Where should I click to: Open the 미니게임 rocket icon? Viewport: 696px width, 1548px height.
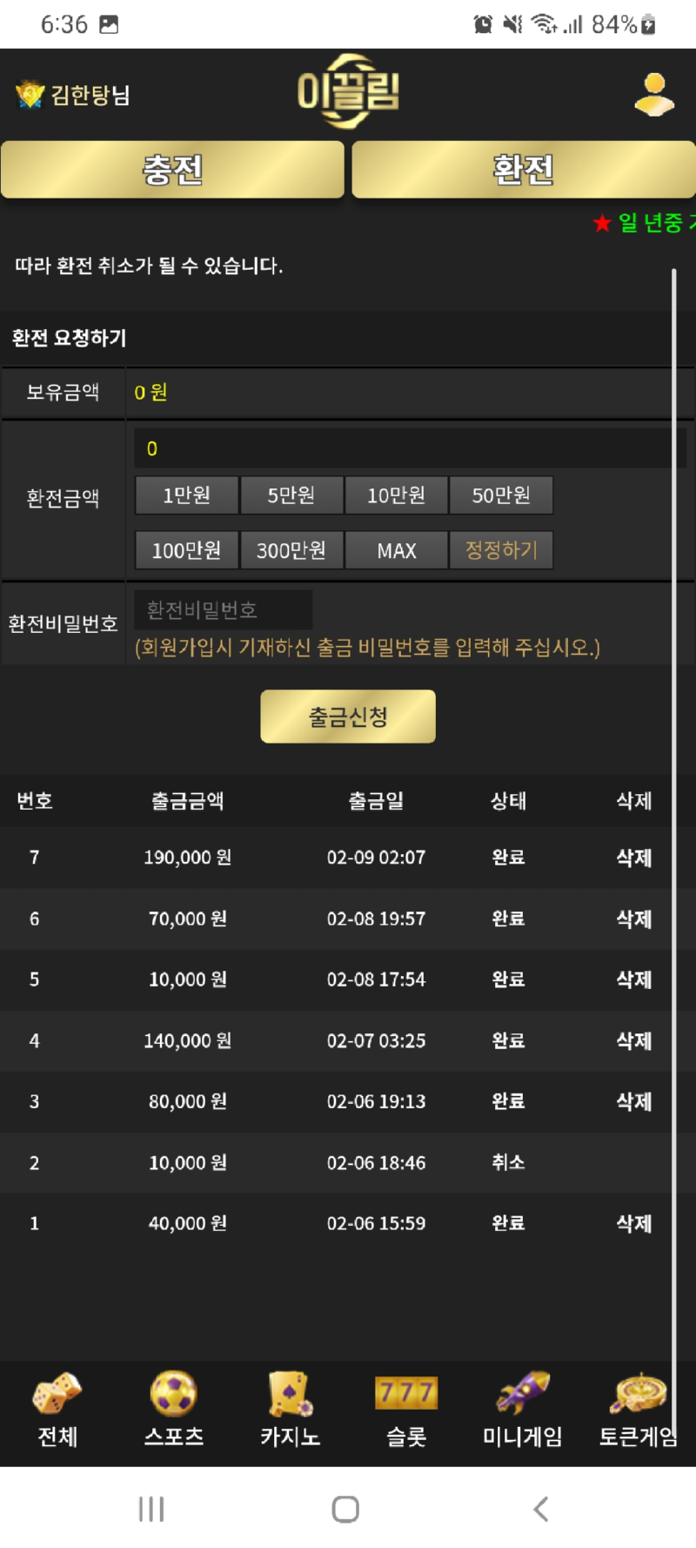click(523, 1393)
